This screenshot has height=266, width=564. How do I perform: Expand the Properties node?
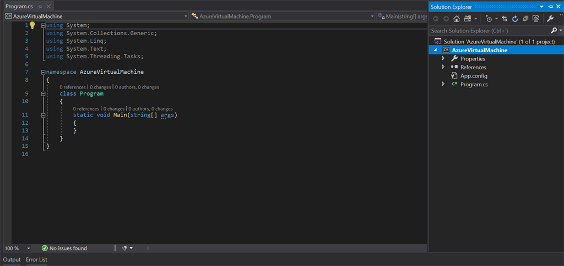click(443, 58)
